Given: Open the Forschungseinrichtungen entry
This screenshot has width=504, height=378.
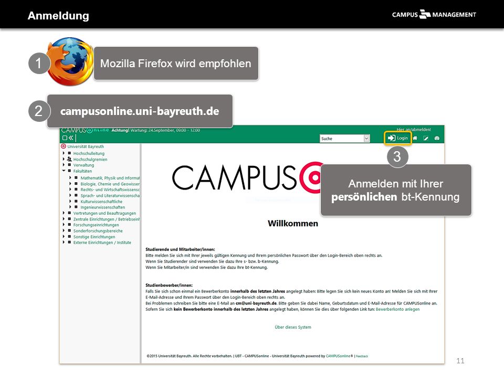Looking at the screenshot, I should [x=96, y=225].
